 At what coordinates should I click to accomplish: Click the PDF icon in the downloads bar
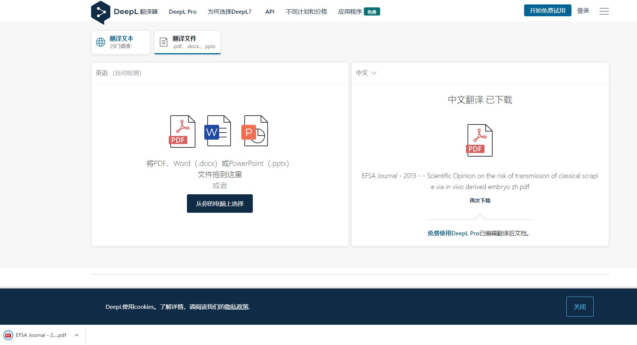coord(8,335)
